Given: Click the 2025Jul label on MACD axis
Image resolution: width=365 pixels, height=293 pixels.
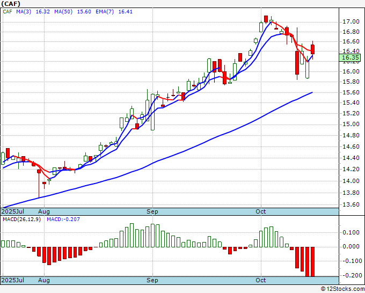Looking at the screenshot, I should coord(12,280).
